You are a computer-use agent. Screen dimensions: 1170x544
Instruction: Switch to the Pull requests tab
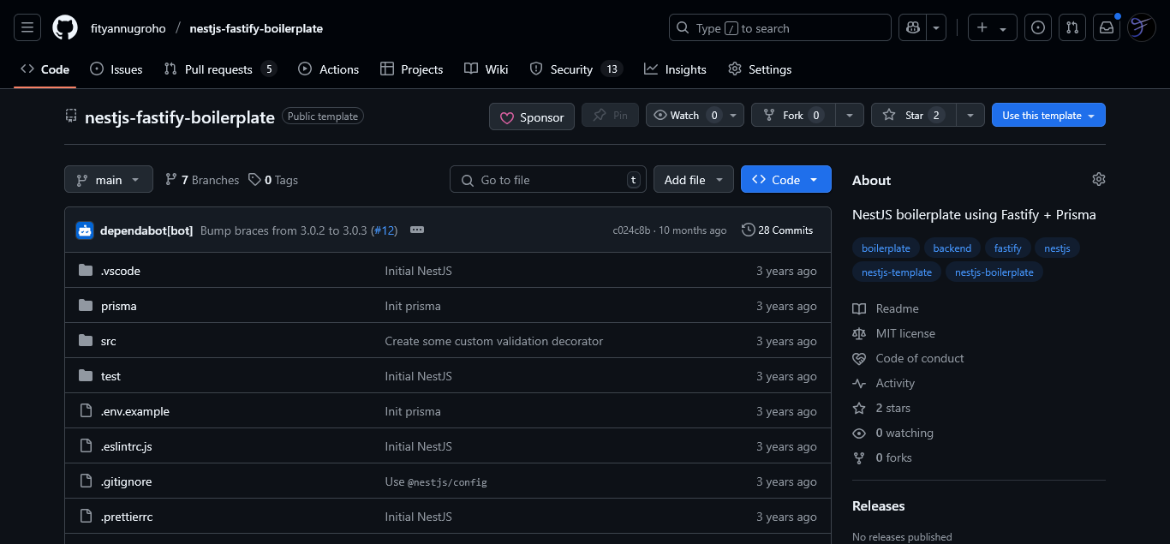tap(220, 69)
